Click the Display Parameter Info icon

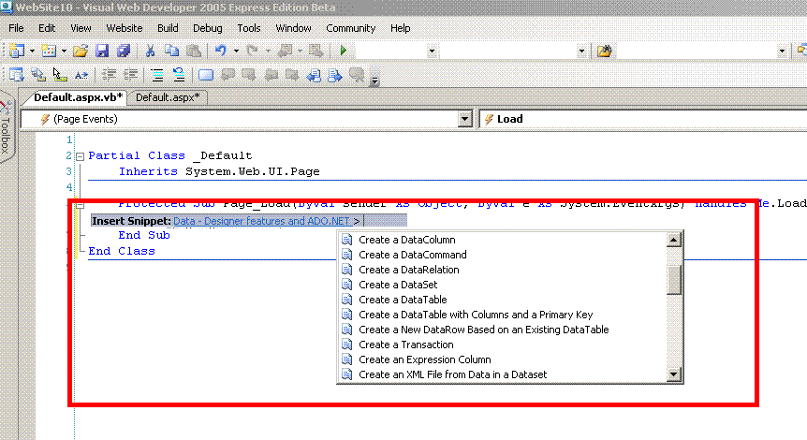(38, 75)
